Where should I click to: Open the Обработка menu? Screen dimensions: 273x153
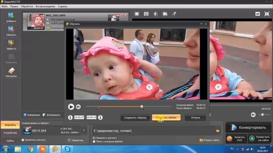(x=27, y=6)
